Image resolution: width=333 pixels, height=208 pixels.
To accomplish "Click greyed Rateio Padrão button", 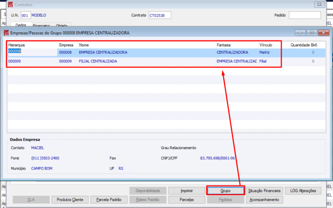I will point(148,200).
